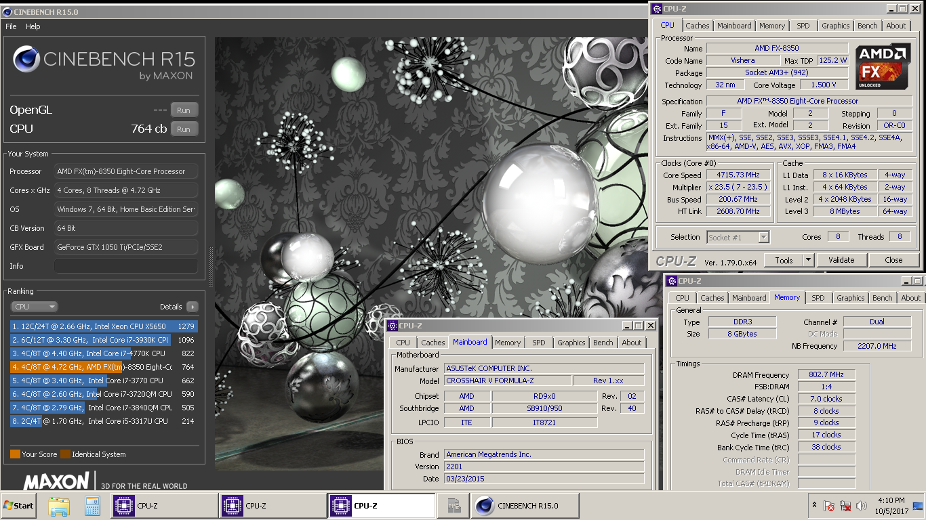Open the Help menu in Cinebench
Viewport: 926px width, 520px height.
[33, 26]
